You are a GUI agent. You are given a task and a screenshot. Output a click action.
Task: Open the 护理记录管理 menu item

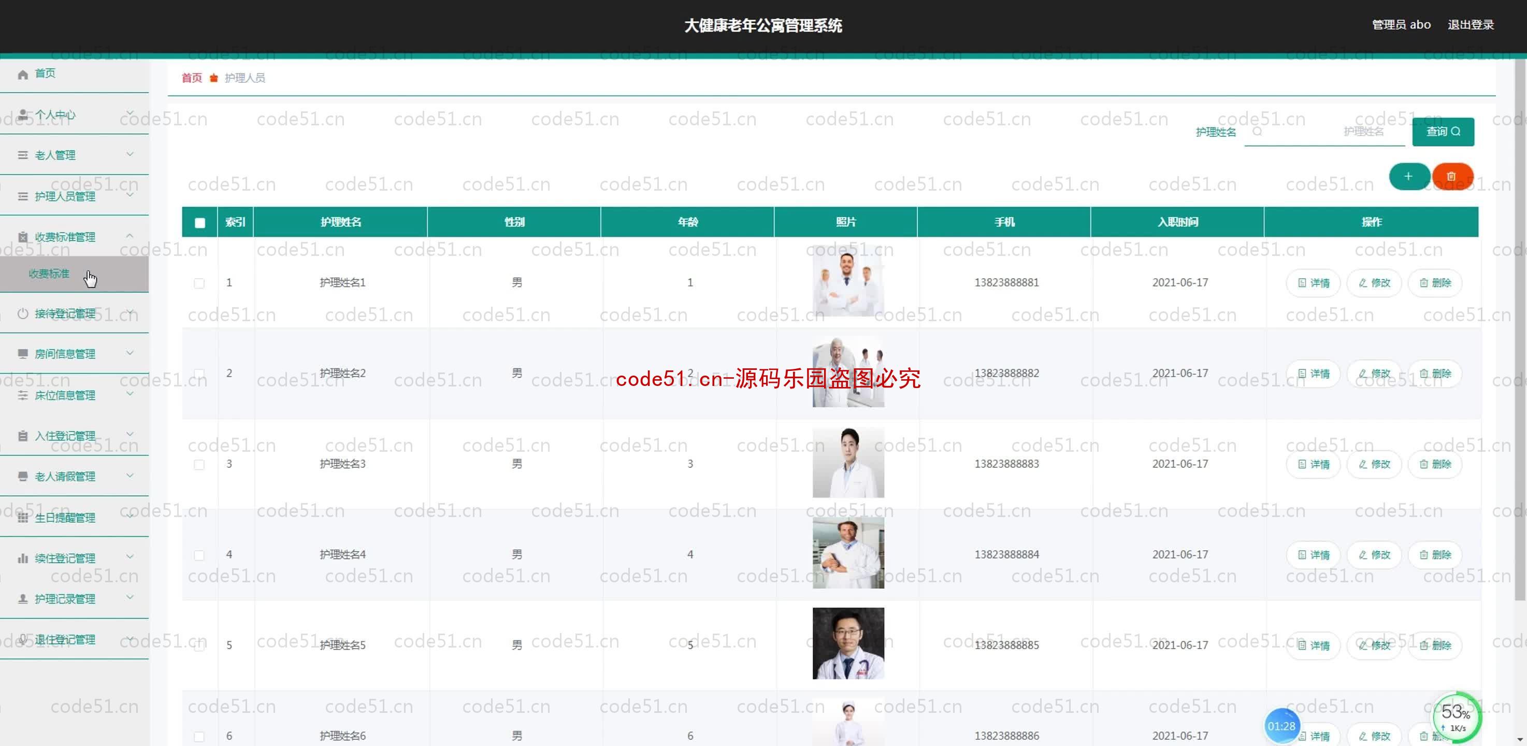74,598
